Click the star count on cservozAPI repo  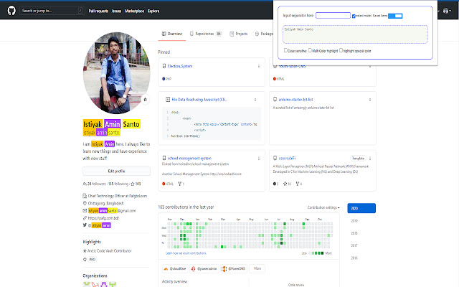pyautogui.click(x=290, y=184)
